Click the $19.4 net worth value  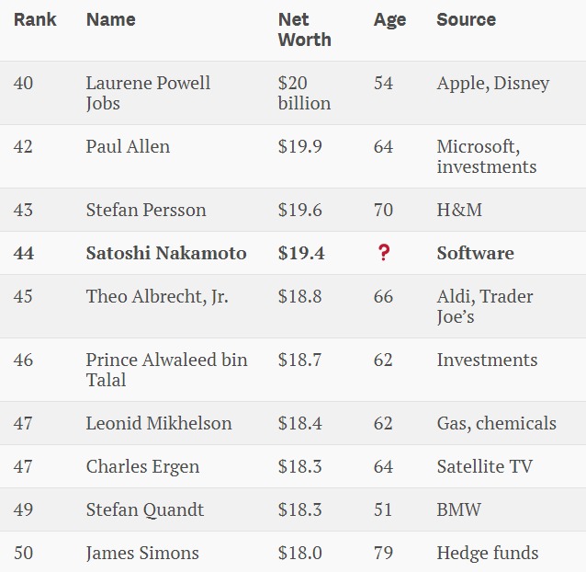click(x=301, y=253)
